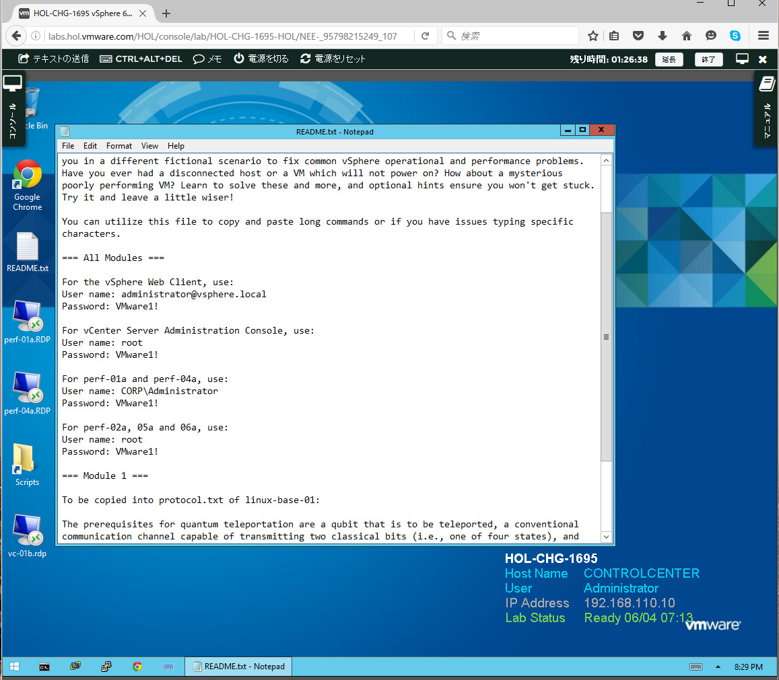The image size is (779, 680).
Task: Open the browser hamburger menu
Action: (x=764, y=36)
